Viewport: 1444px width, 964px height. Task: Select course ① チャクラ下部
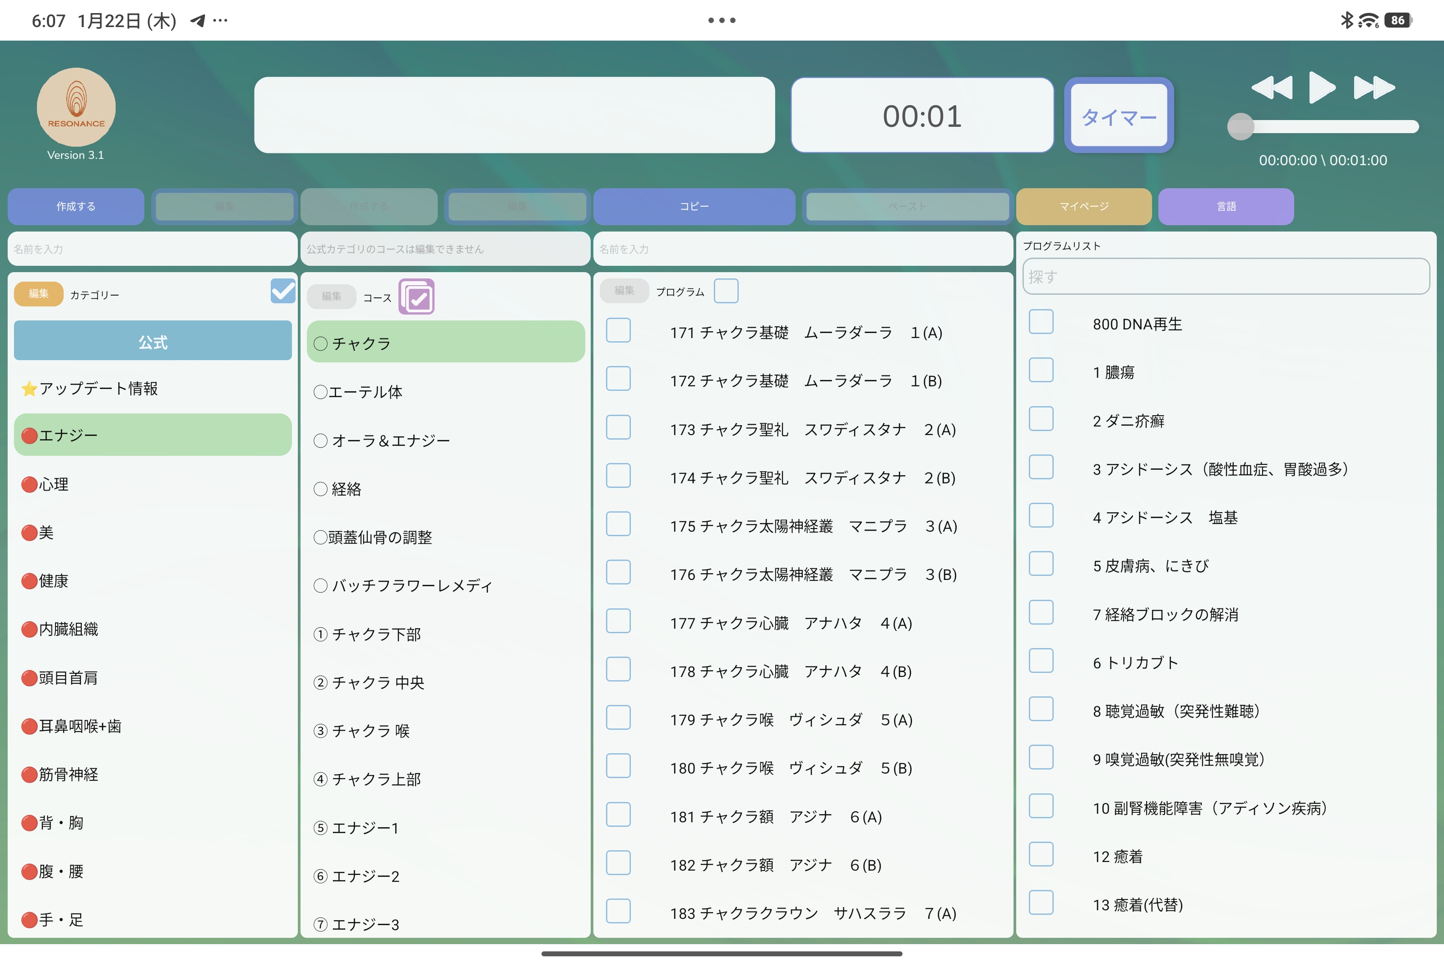446,634
